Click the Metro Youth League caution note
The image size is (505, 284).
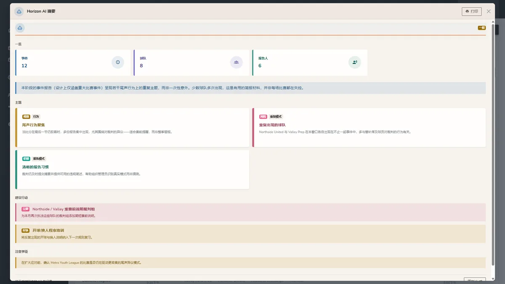click(250, 263)
